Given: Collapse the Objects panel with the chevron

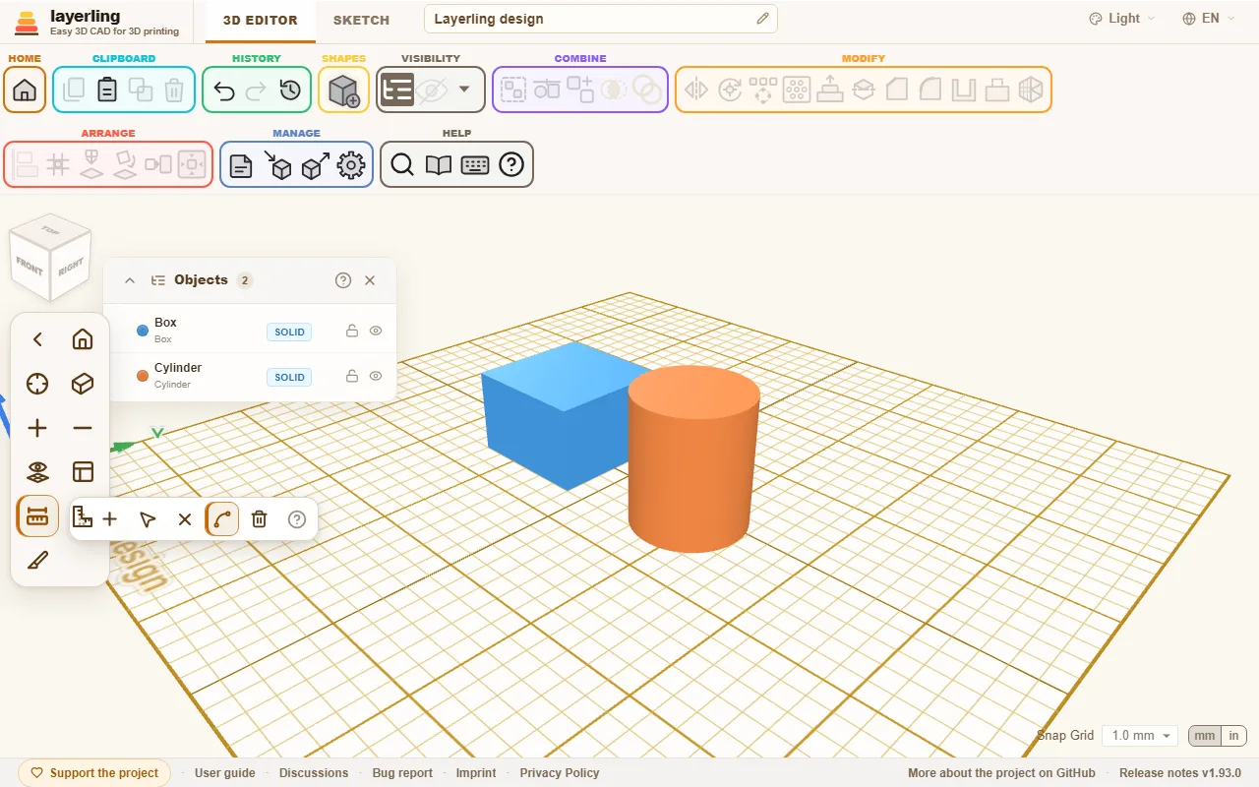Looking at the screenshot, I should point(130,280).
